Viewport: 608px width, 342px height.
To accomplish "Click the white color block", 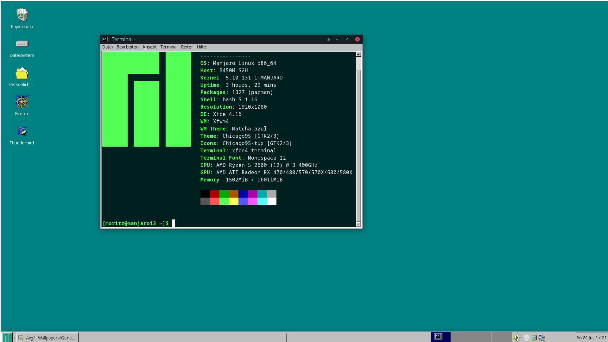I will pos(272,201).
